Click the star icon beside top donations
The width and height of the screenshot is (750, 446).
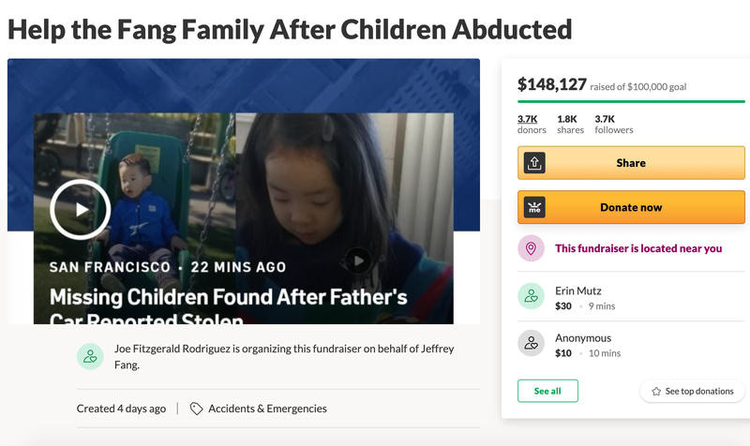[655, 391]
